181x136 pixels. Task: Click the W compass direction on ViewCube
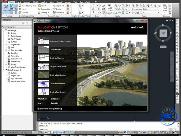click(155, 33)
